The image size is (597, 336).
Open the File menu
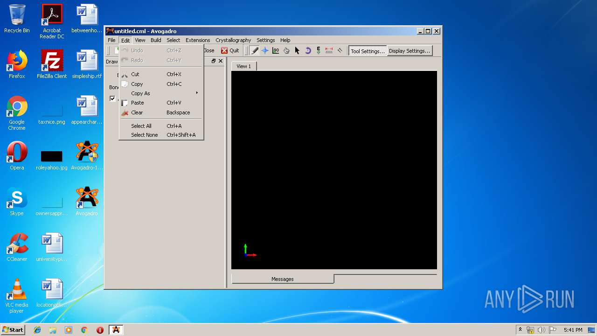(111, 40)
